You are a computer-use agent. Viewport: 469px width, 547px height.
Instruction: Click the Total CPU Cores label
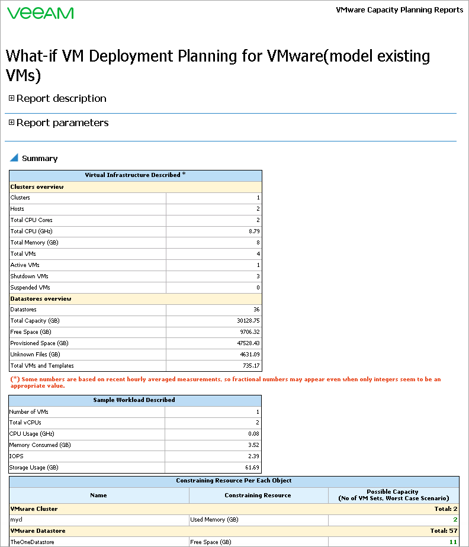coord(31,220)
